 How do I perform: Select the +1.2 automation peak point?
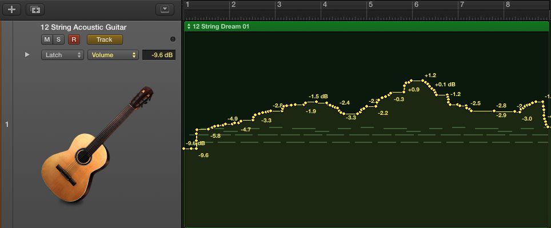click(423, 81)
